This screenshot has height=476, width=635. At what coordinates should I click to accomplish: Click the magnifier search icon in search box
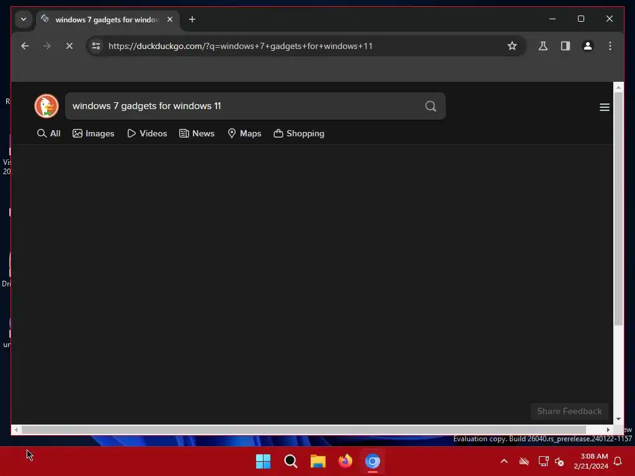pyautogui.click(x=430, y=106)
